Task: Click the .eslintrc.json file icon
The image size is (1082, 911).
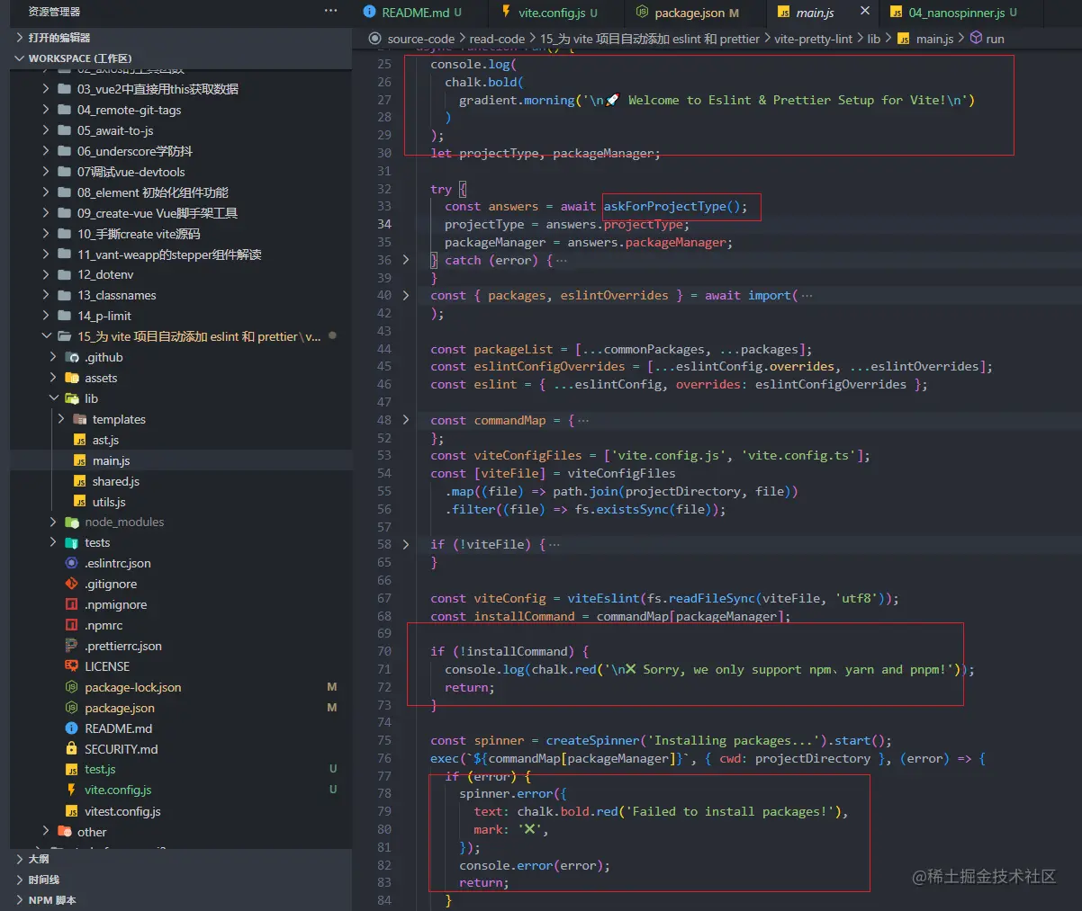Action: click(72, 563)
